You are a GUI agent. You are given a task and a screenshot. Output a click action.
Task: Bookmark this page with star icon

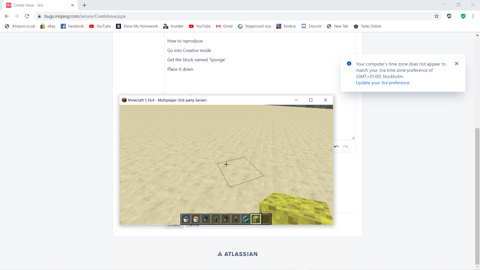point(436,16)
